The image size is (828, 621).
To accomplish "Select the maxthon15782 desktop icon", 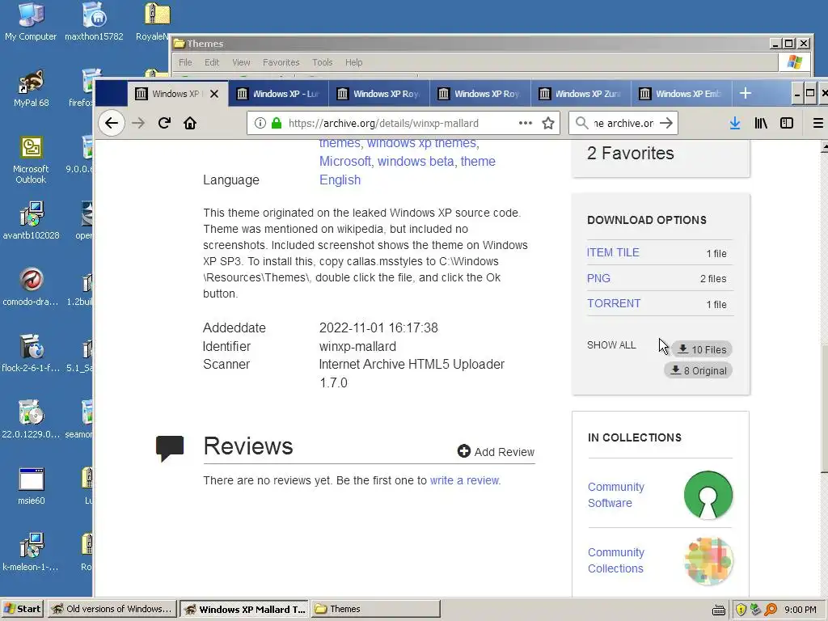I will (94, 22).
